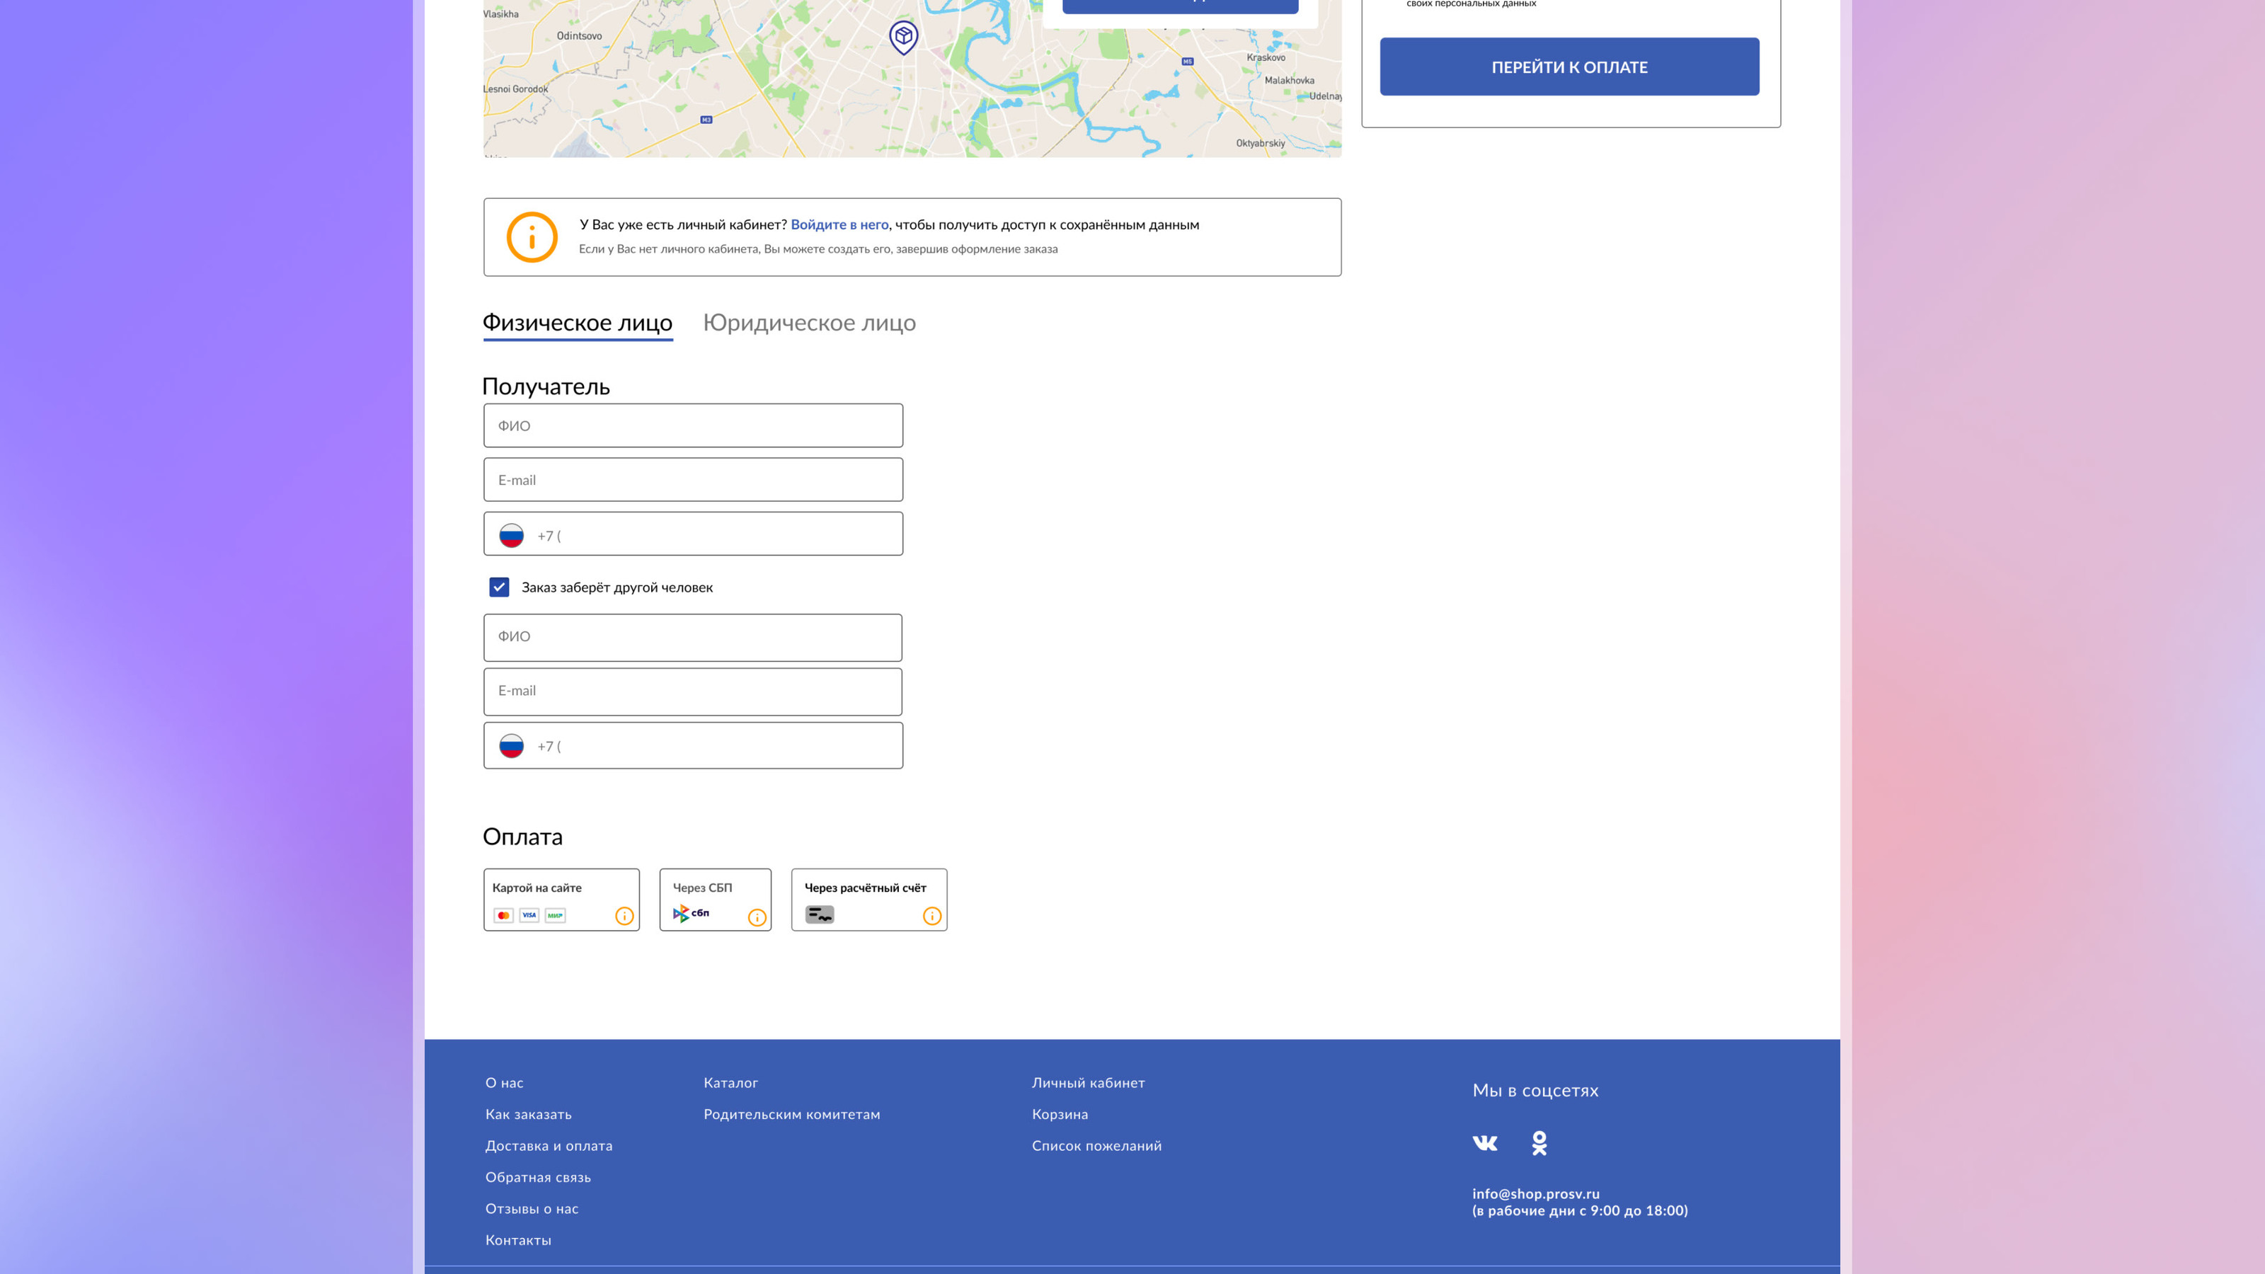This screenshot has width=2265, height=1274.
Task: Click the VK social network icon
Action: point(1484,1142)
